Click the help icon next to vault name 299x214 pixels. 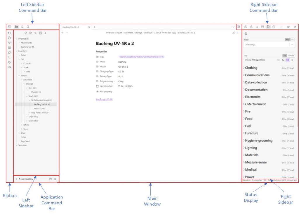coord(50,179)
